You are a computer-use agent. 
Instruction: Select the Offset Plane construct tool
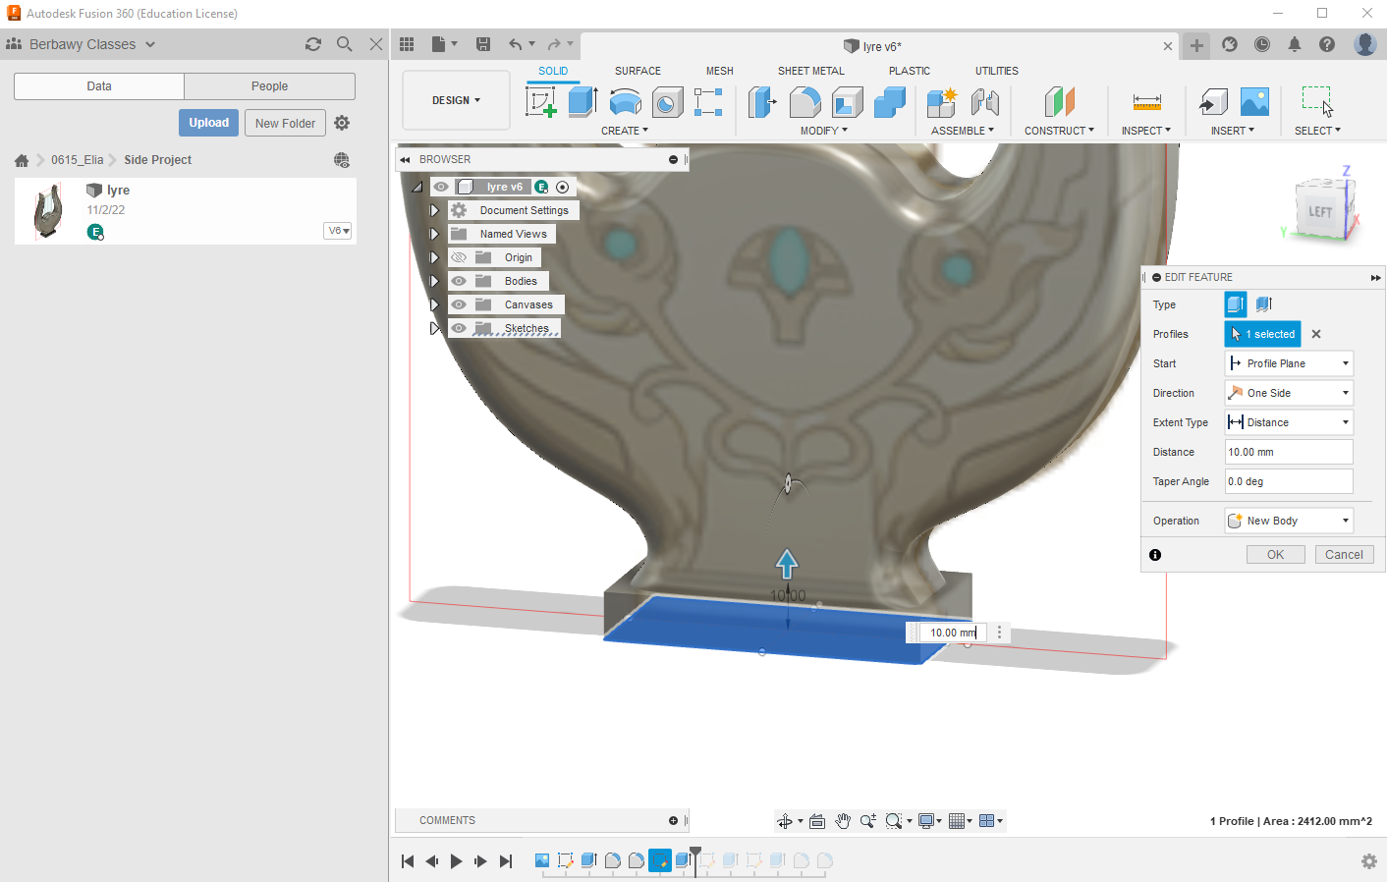pyautogui.click(x=1059, y=102)
